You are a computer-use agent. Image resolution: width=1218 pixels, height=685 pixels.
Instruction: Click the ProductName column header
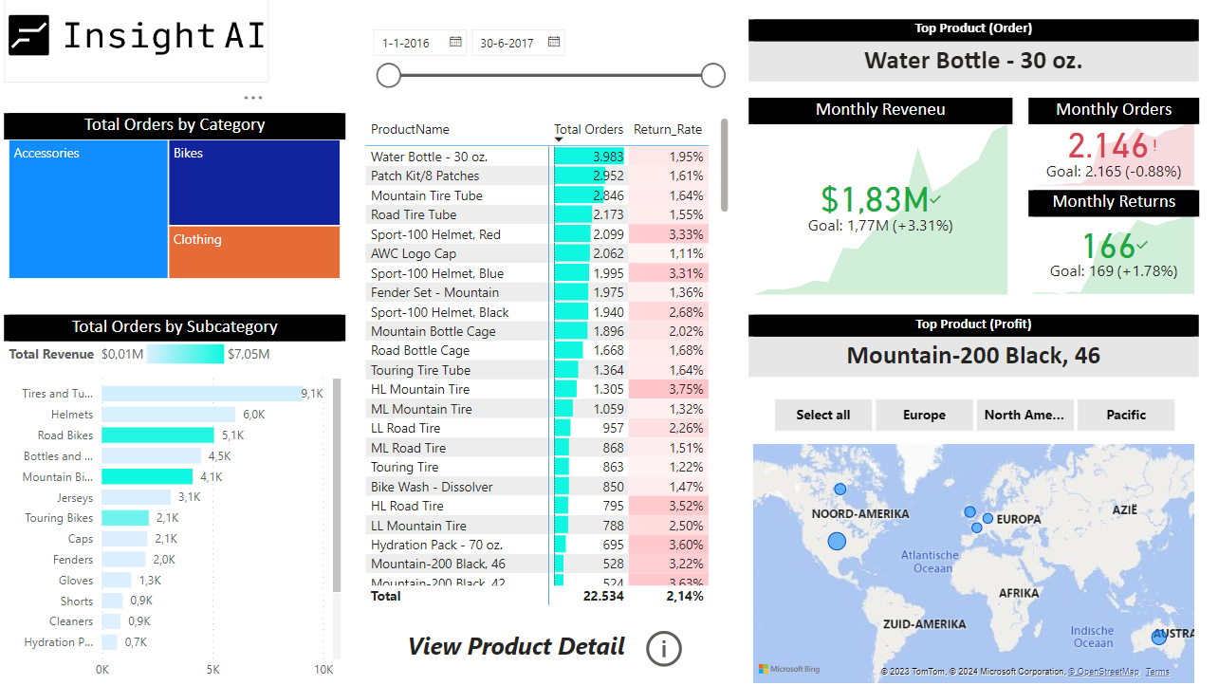coord(410,129)
